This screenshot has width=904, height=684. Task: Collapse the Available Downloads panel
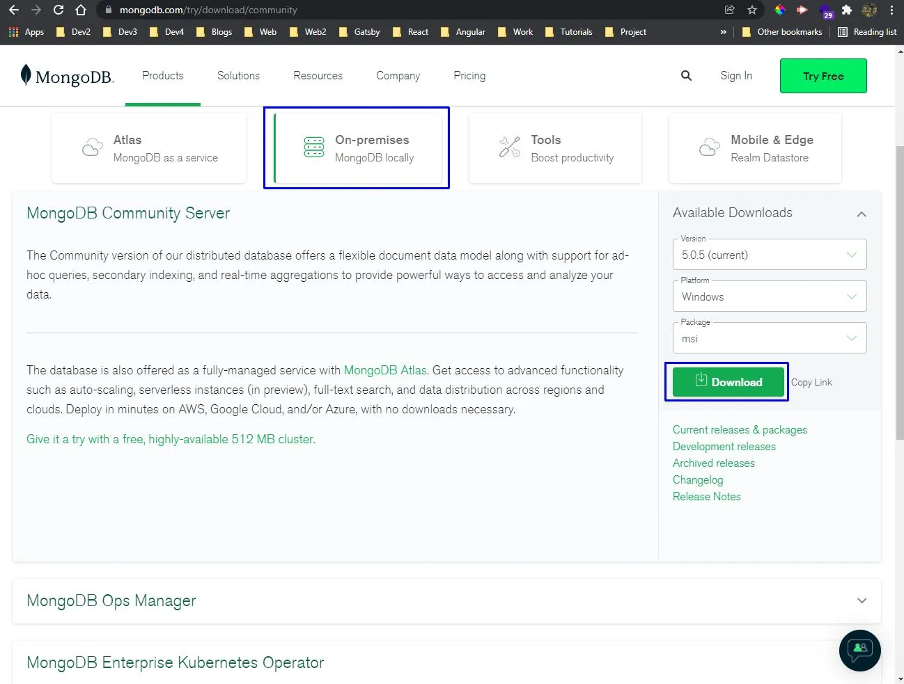[862, 214]
